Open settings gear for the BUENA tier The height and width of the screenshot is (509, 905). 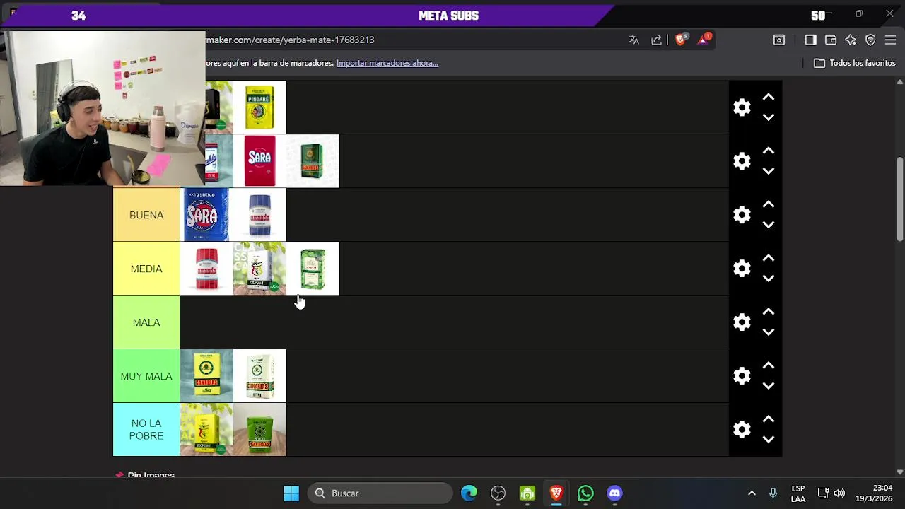pyautogui.click(x=742, y=215)
